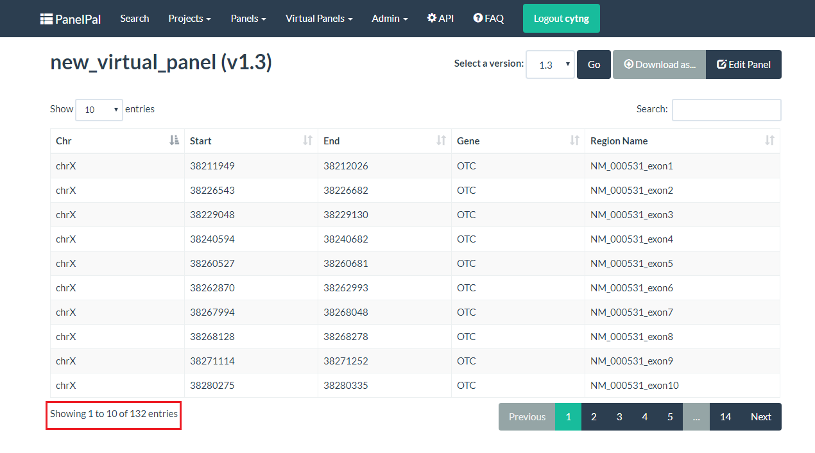
Task: Select the NM_000531_exon7 cell
Action: click(682, 312)
